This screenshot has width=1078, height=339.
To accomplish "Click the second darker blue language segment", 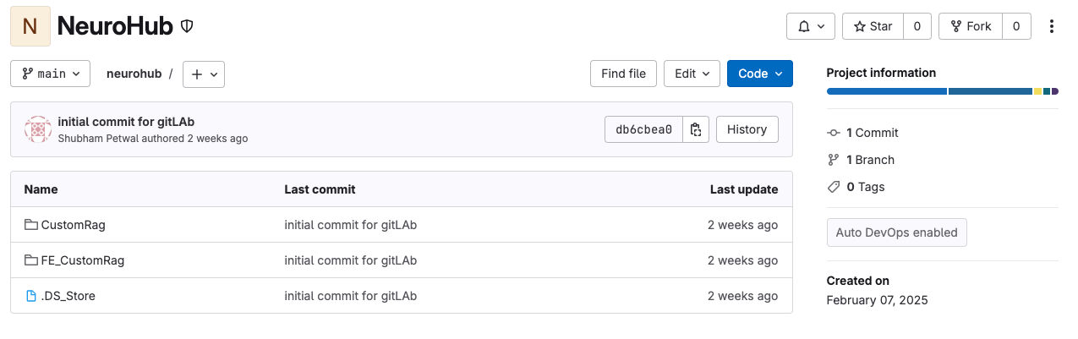I will (x=991, y=91).
